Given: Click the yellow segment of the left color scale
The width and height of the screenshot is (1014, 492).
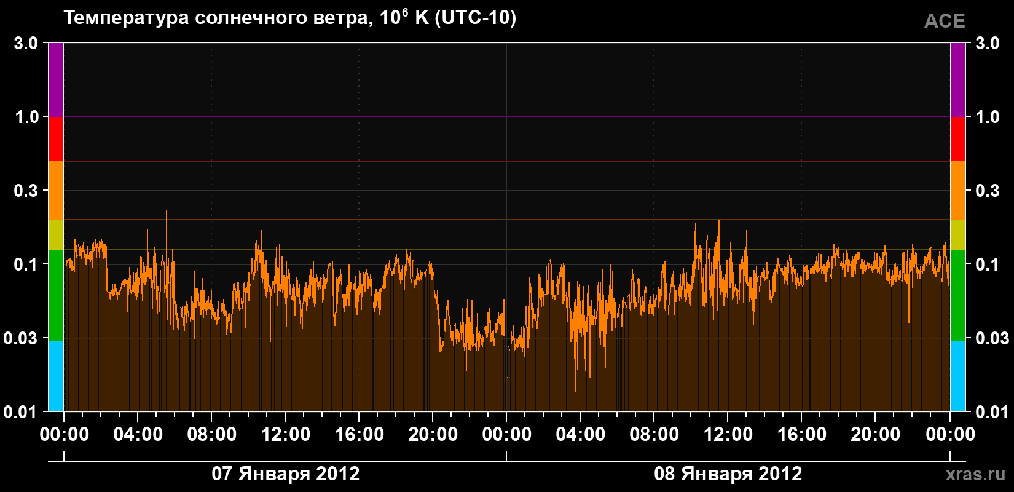Looking at the screenshot, I should [56, 235].
